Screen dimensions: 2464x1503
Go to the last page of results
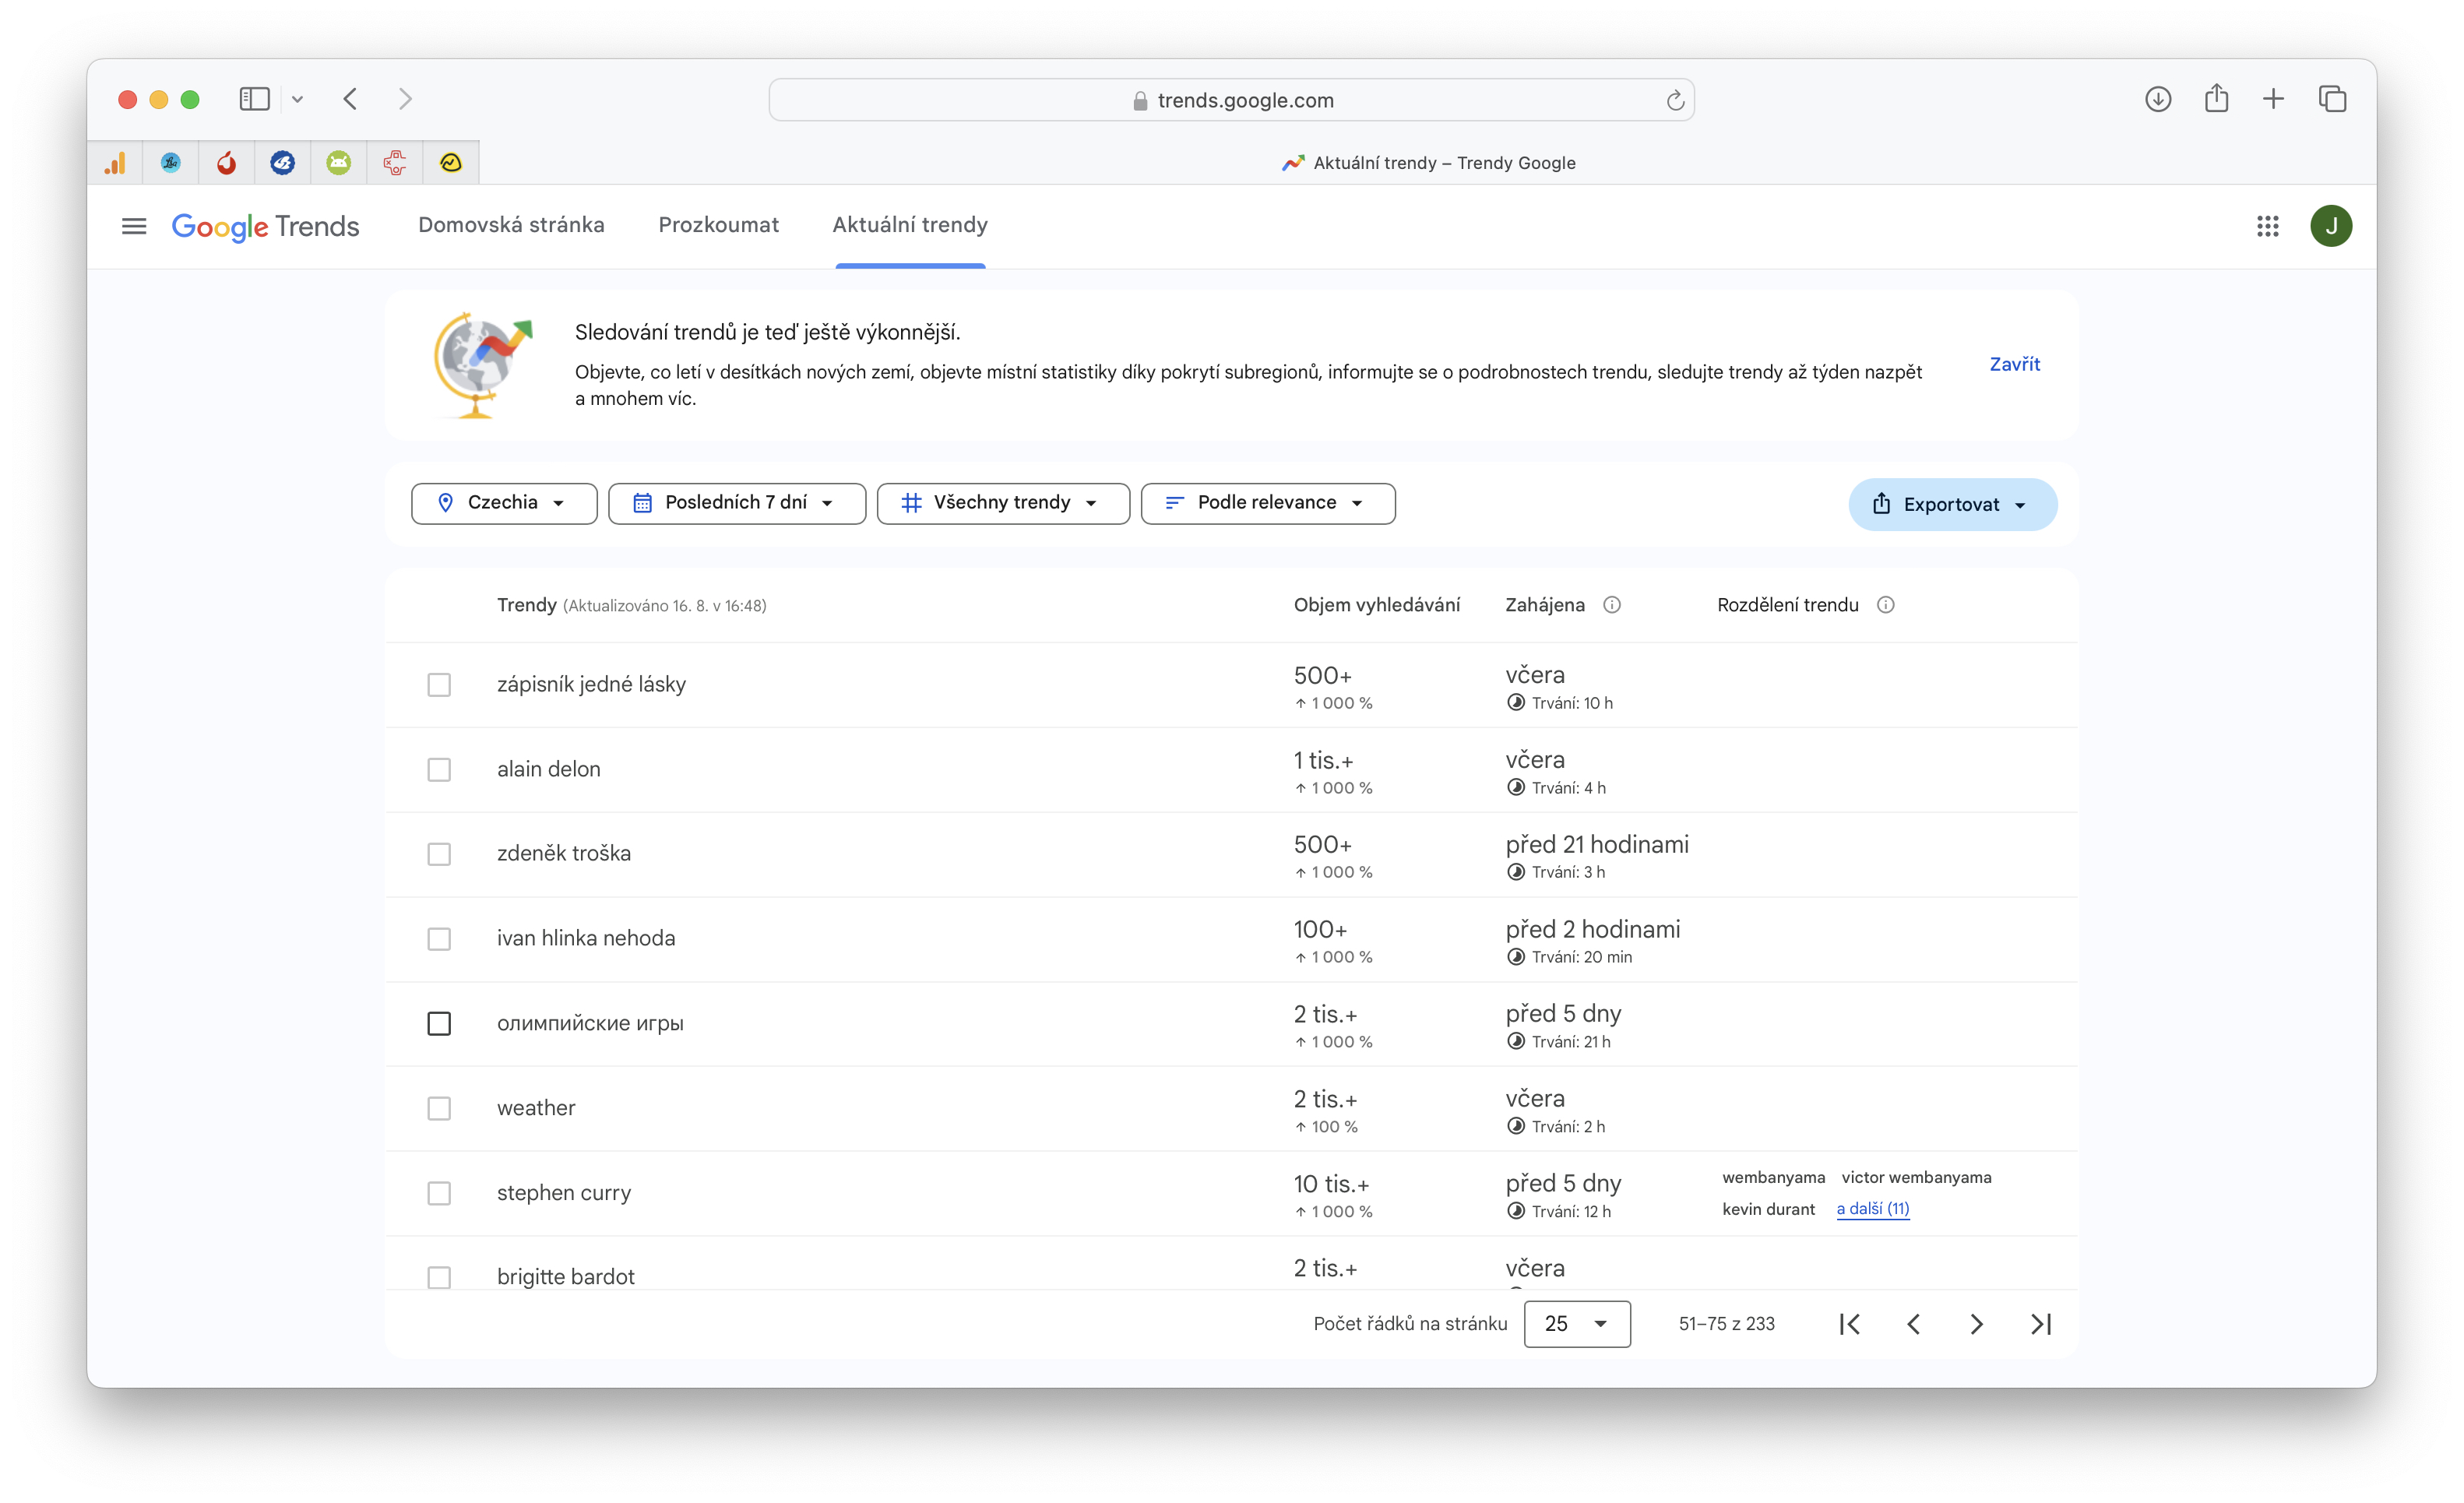2040,1324
